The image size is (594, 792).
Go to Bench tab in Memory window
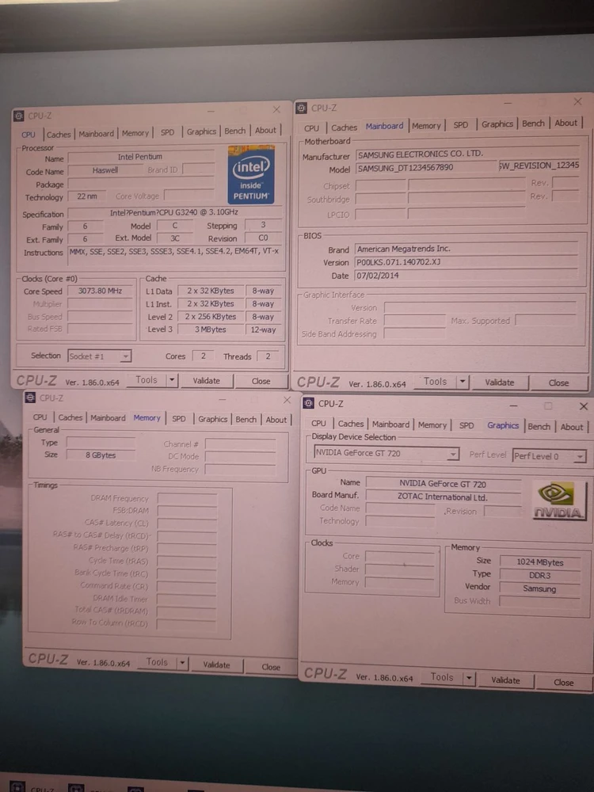coord(246,419)
